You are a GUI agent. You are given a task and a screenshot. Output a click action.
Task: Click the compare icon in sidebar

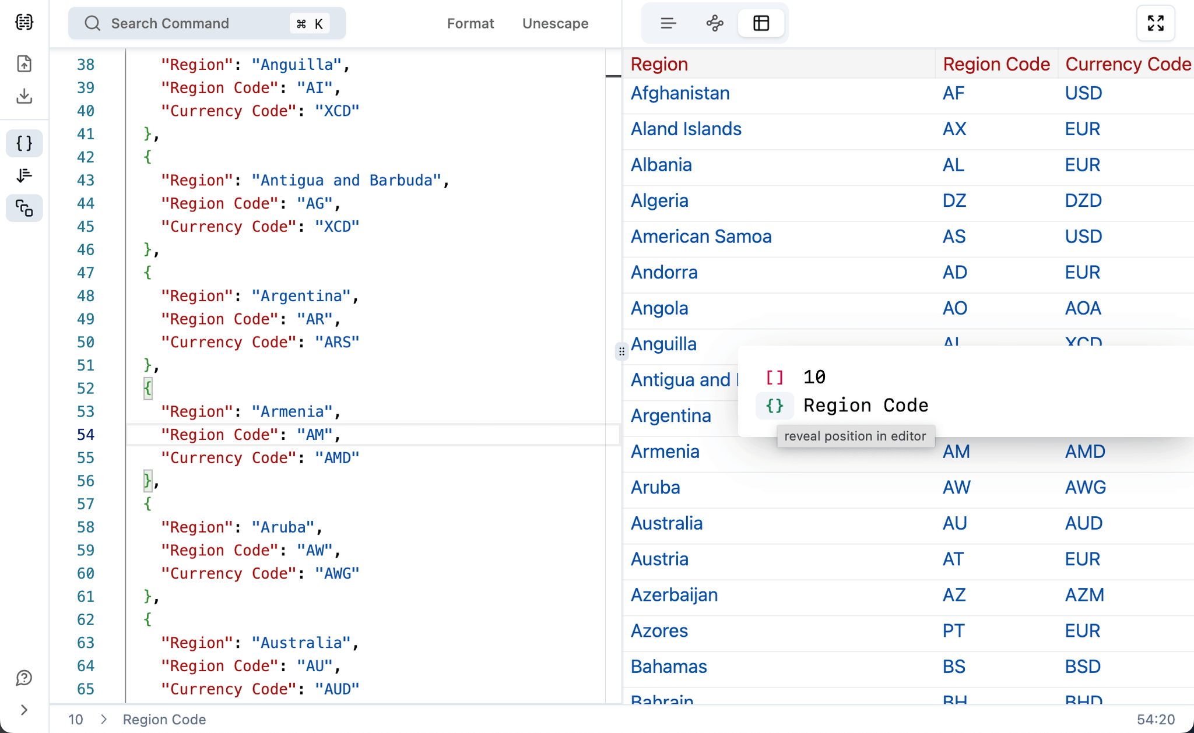click(x=24, y=208)
